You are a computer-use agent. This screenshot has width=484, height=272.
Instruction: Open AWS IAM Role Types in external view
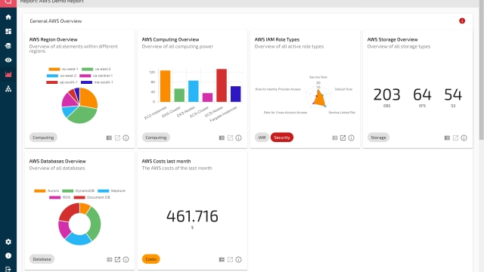pos(343,138)
